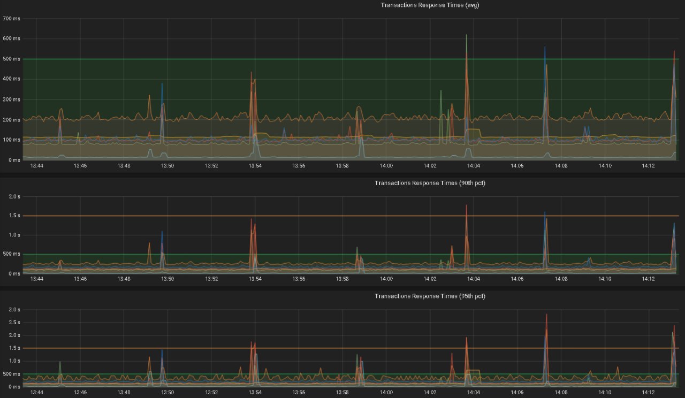Click "14:04" time label in the avg panel

(x=474, y=166)
